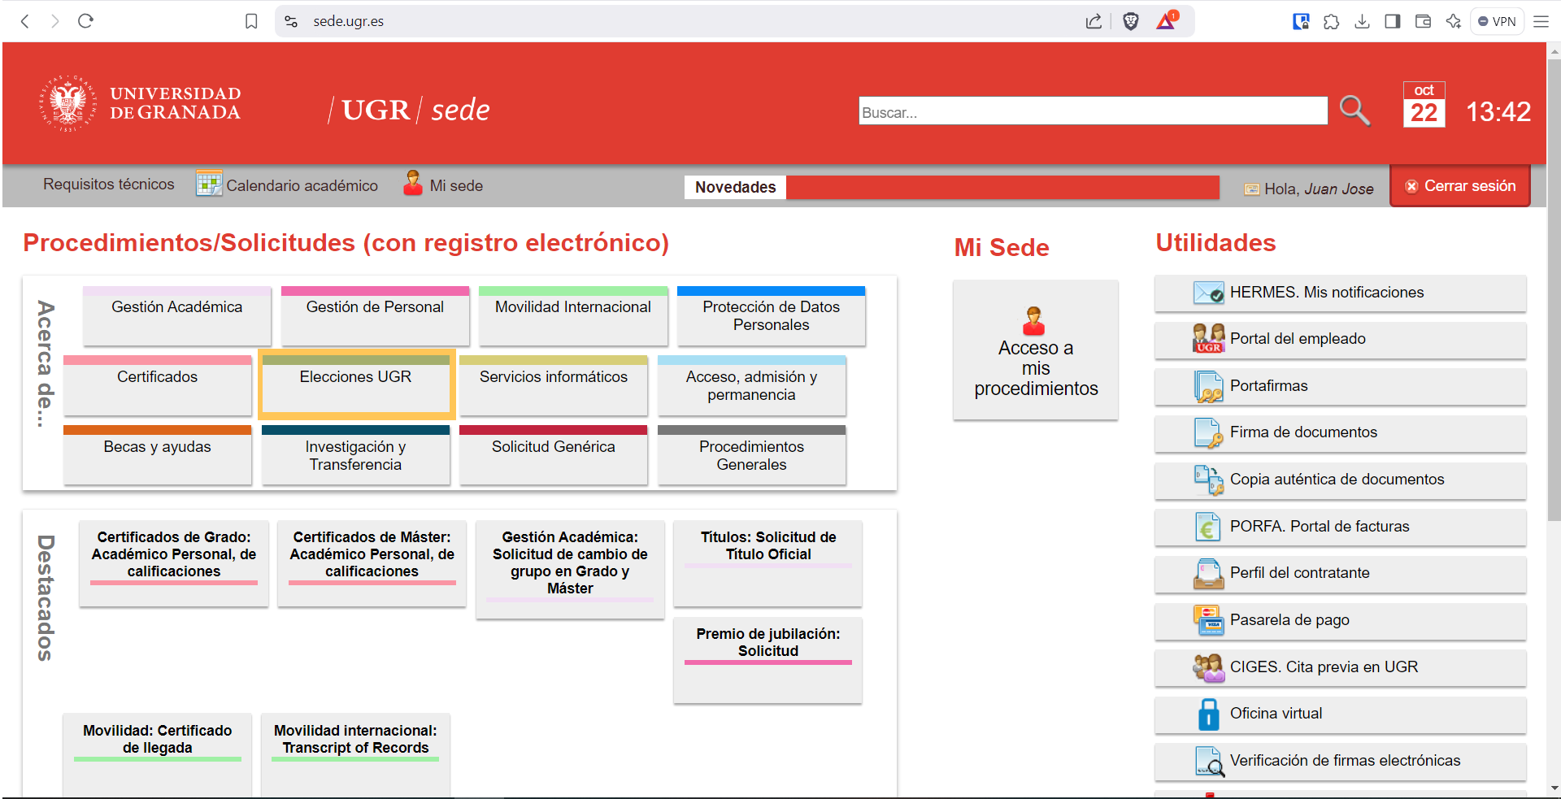Open Solicitud de cambio de grupo card
Screen dimensions: 1561x799
570,570
